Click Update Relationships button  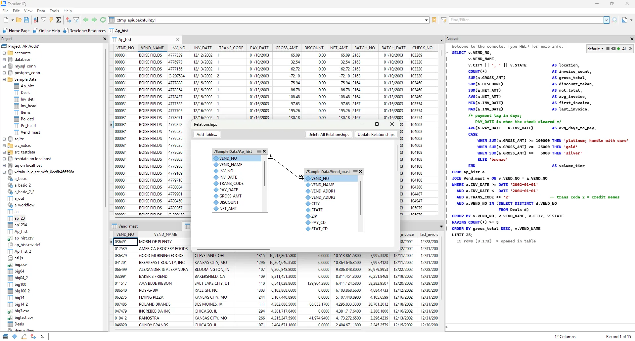376,135
